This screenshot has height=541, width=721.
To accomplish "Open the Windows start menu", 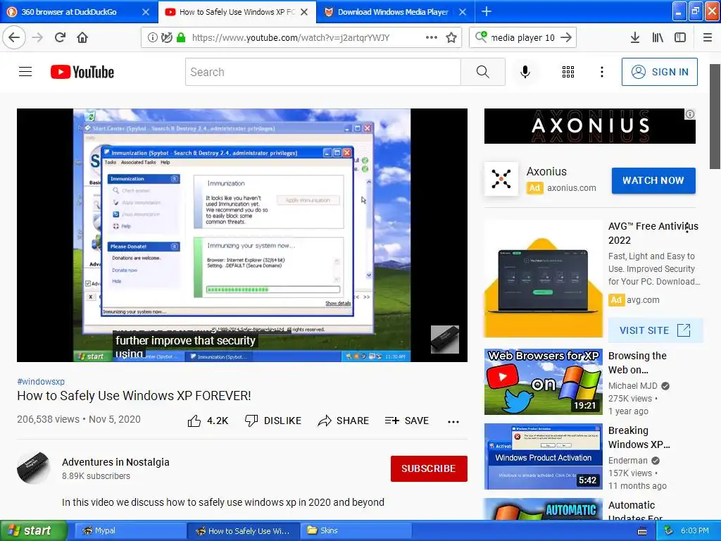I will pos(33,530).
